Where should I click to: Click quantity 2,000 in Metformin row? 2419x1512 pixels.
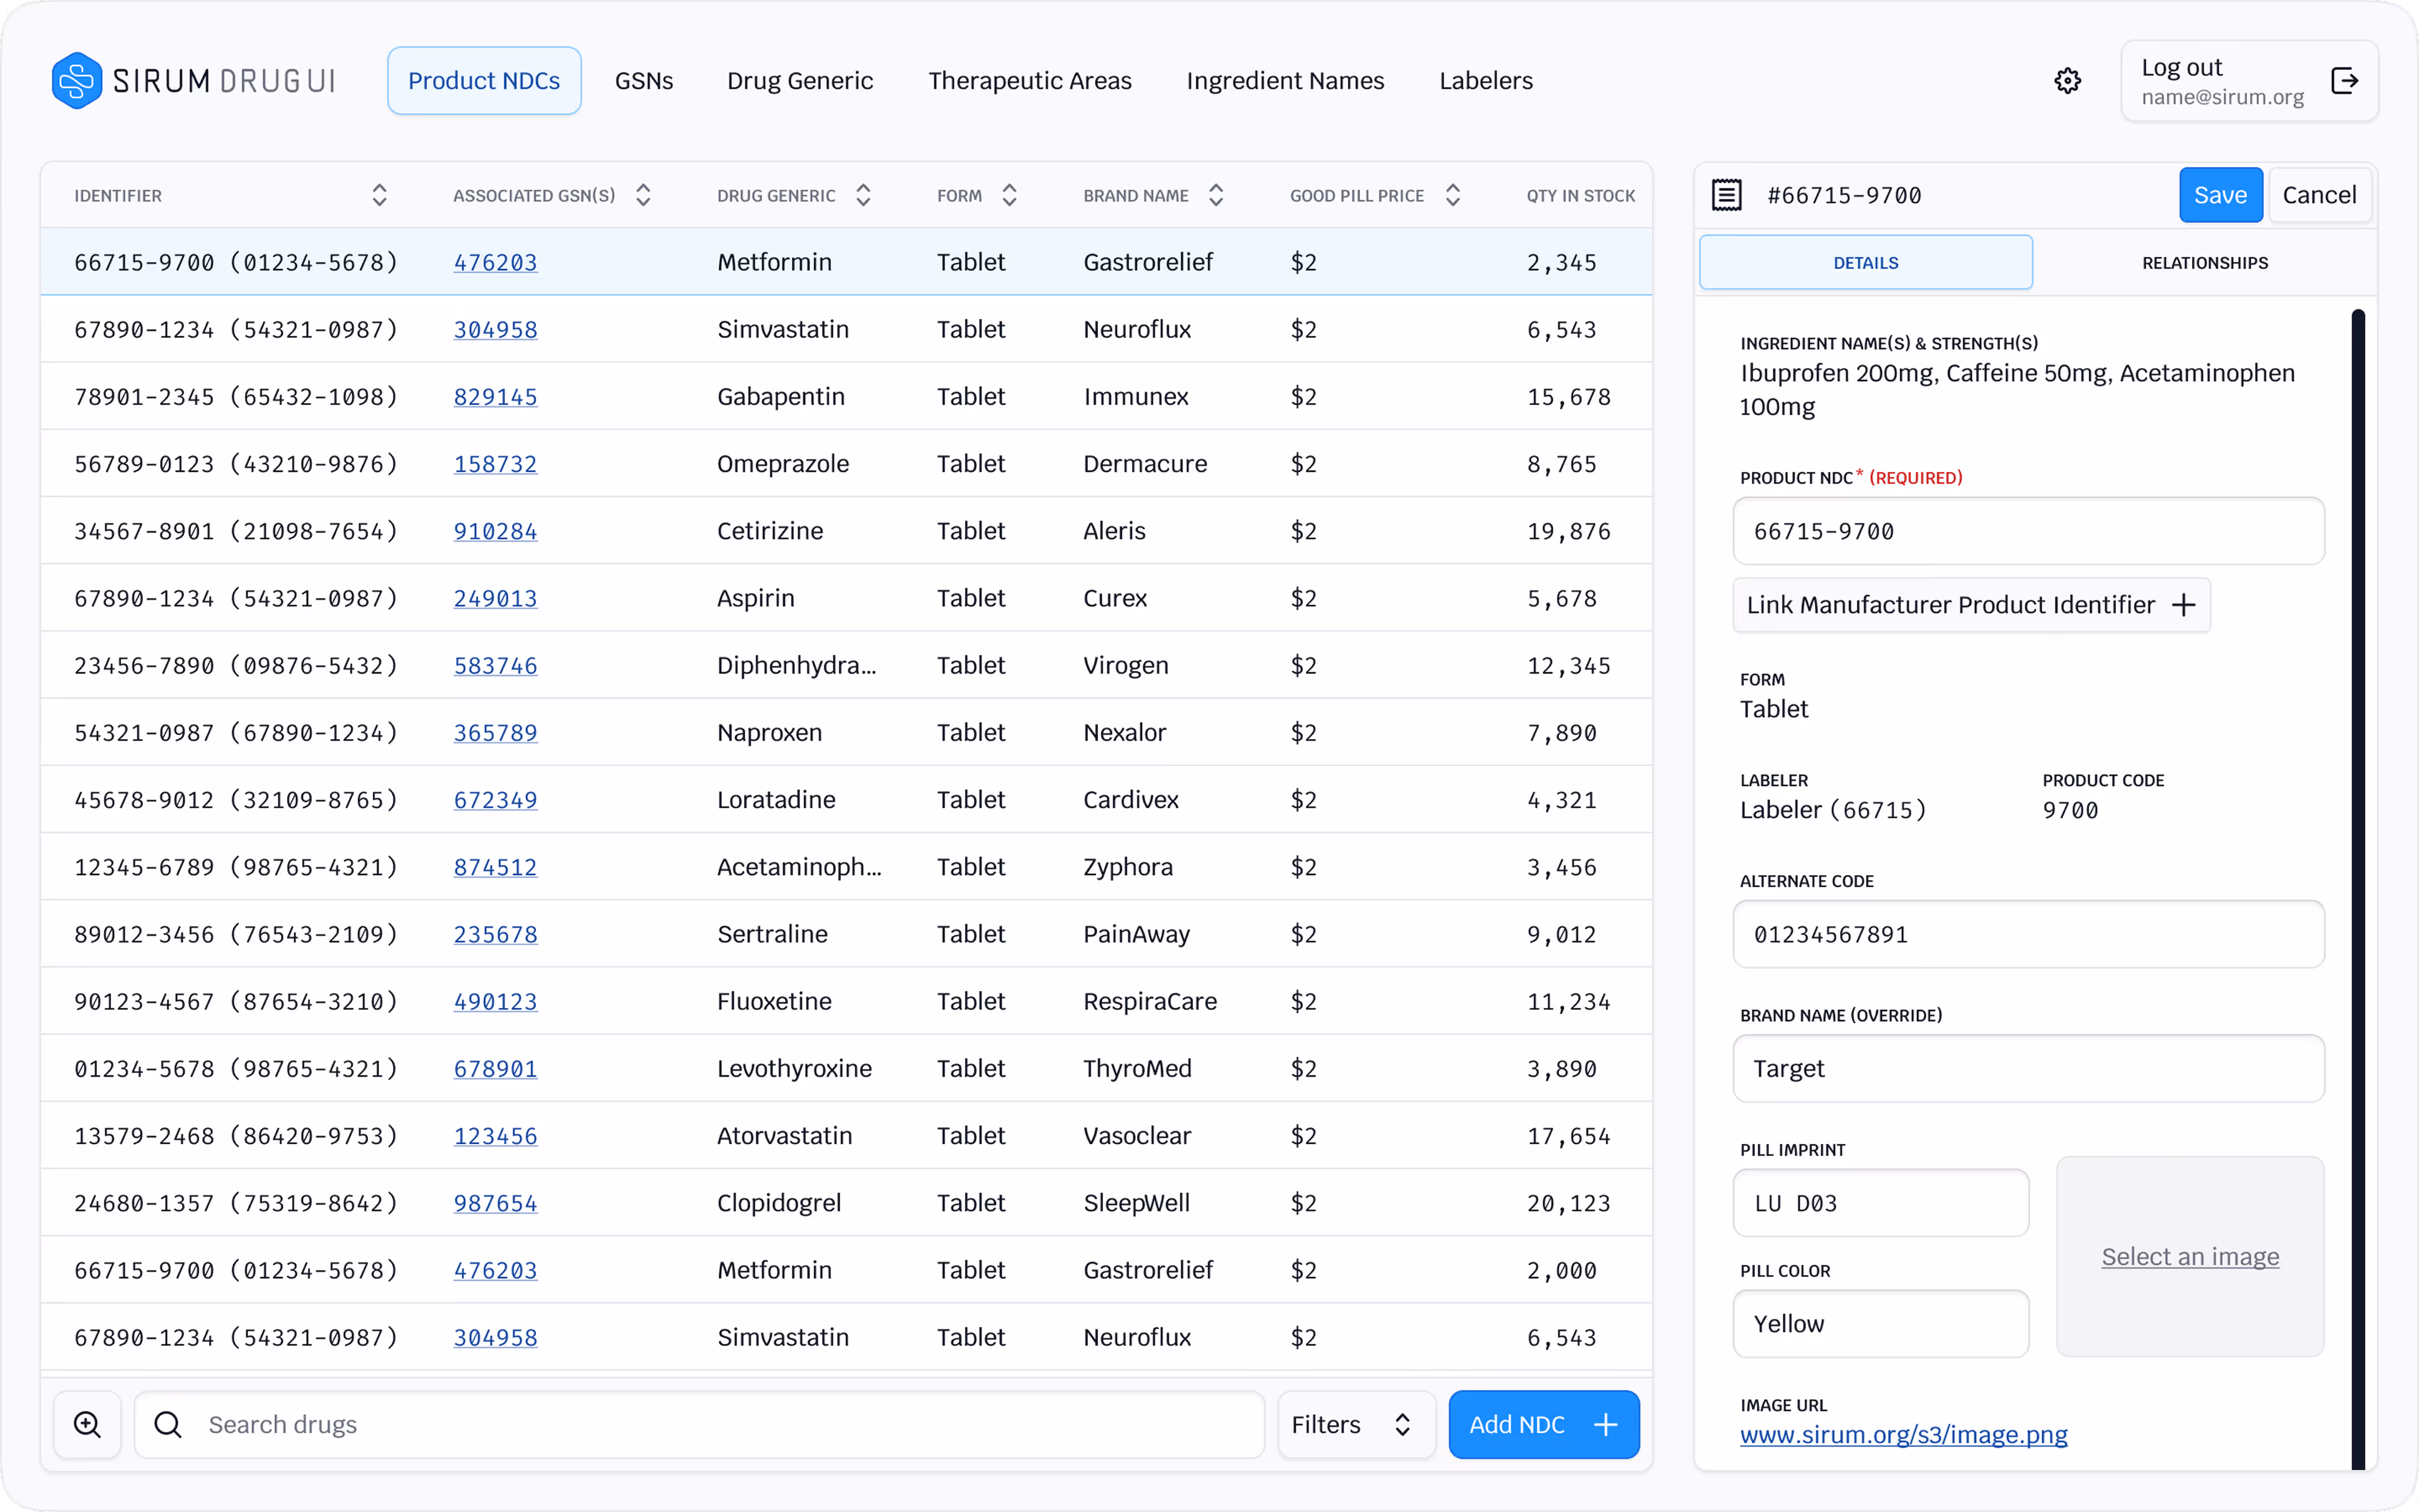tap(1562, 1270)
